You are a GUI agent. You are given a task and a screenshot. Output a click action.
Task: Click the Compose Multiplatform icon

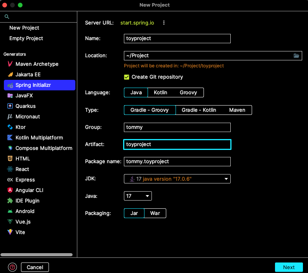point(10,148)
